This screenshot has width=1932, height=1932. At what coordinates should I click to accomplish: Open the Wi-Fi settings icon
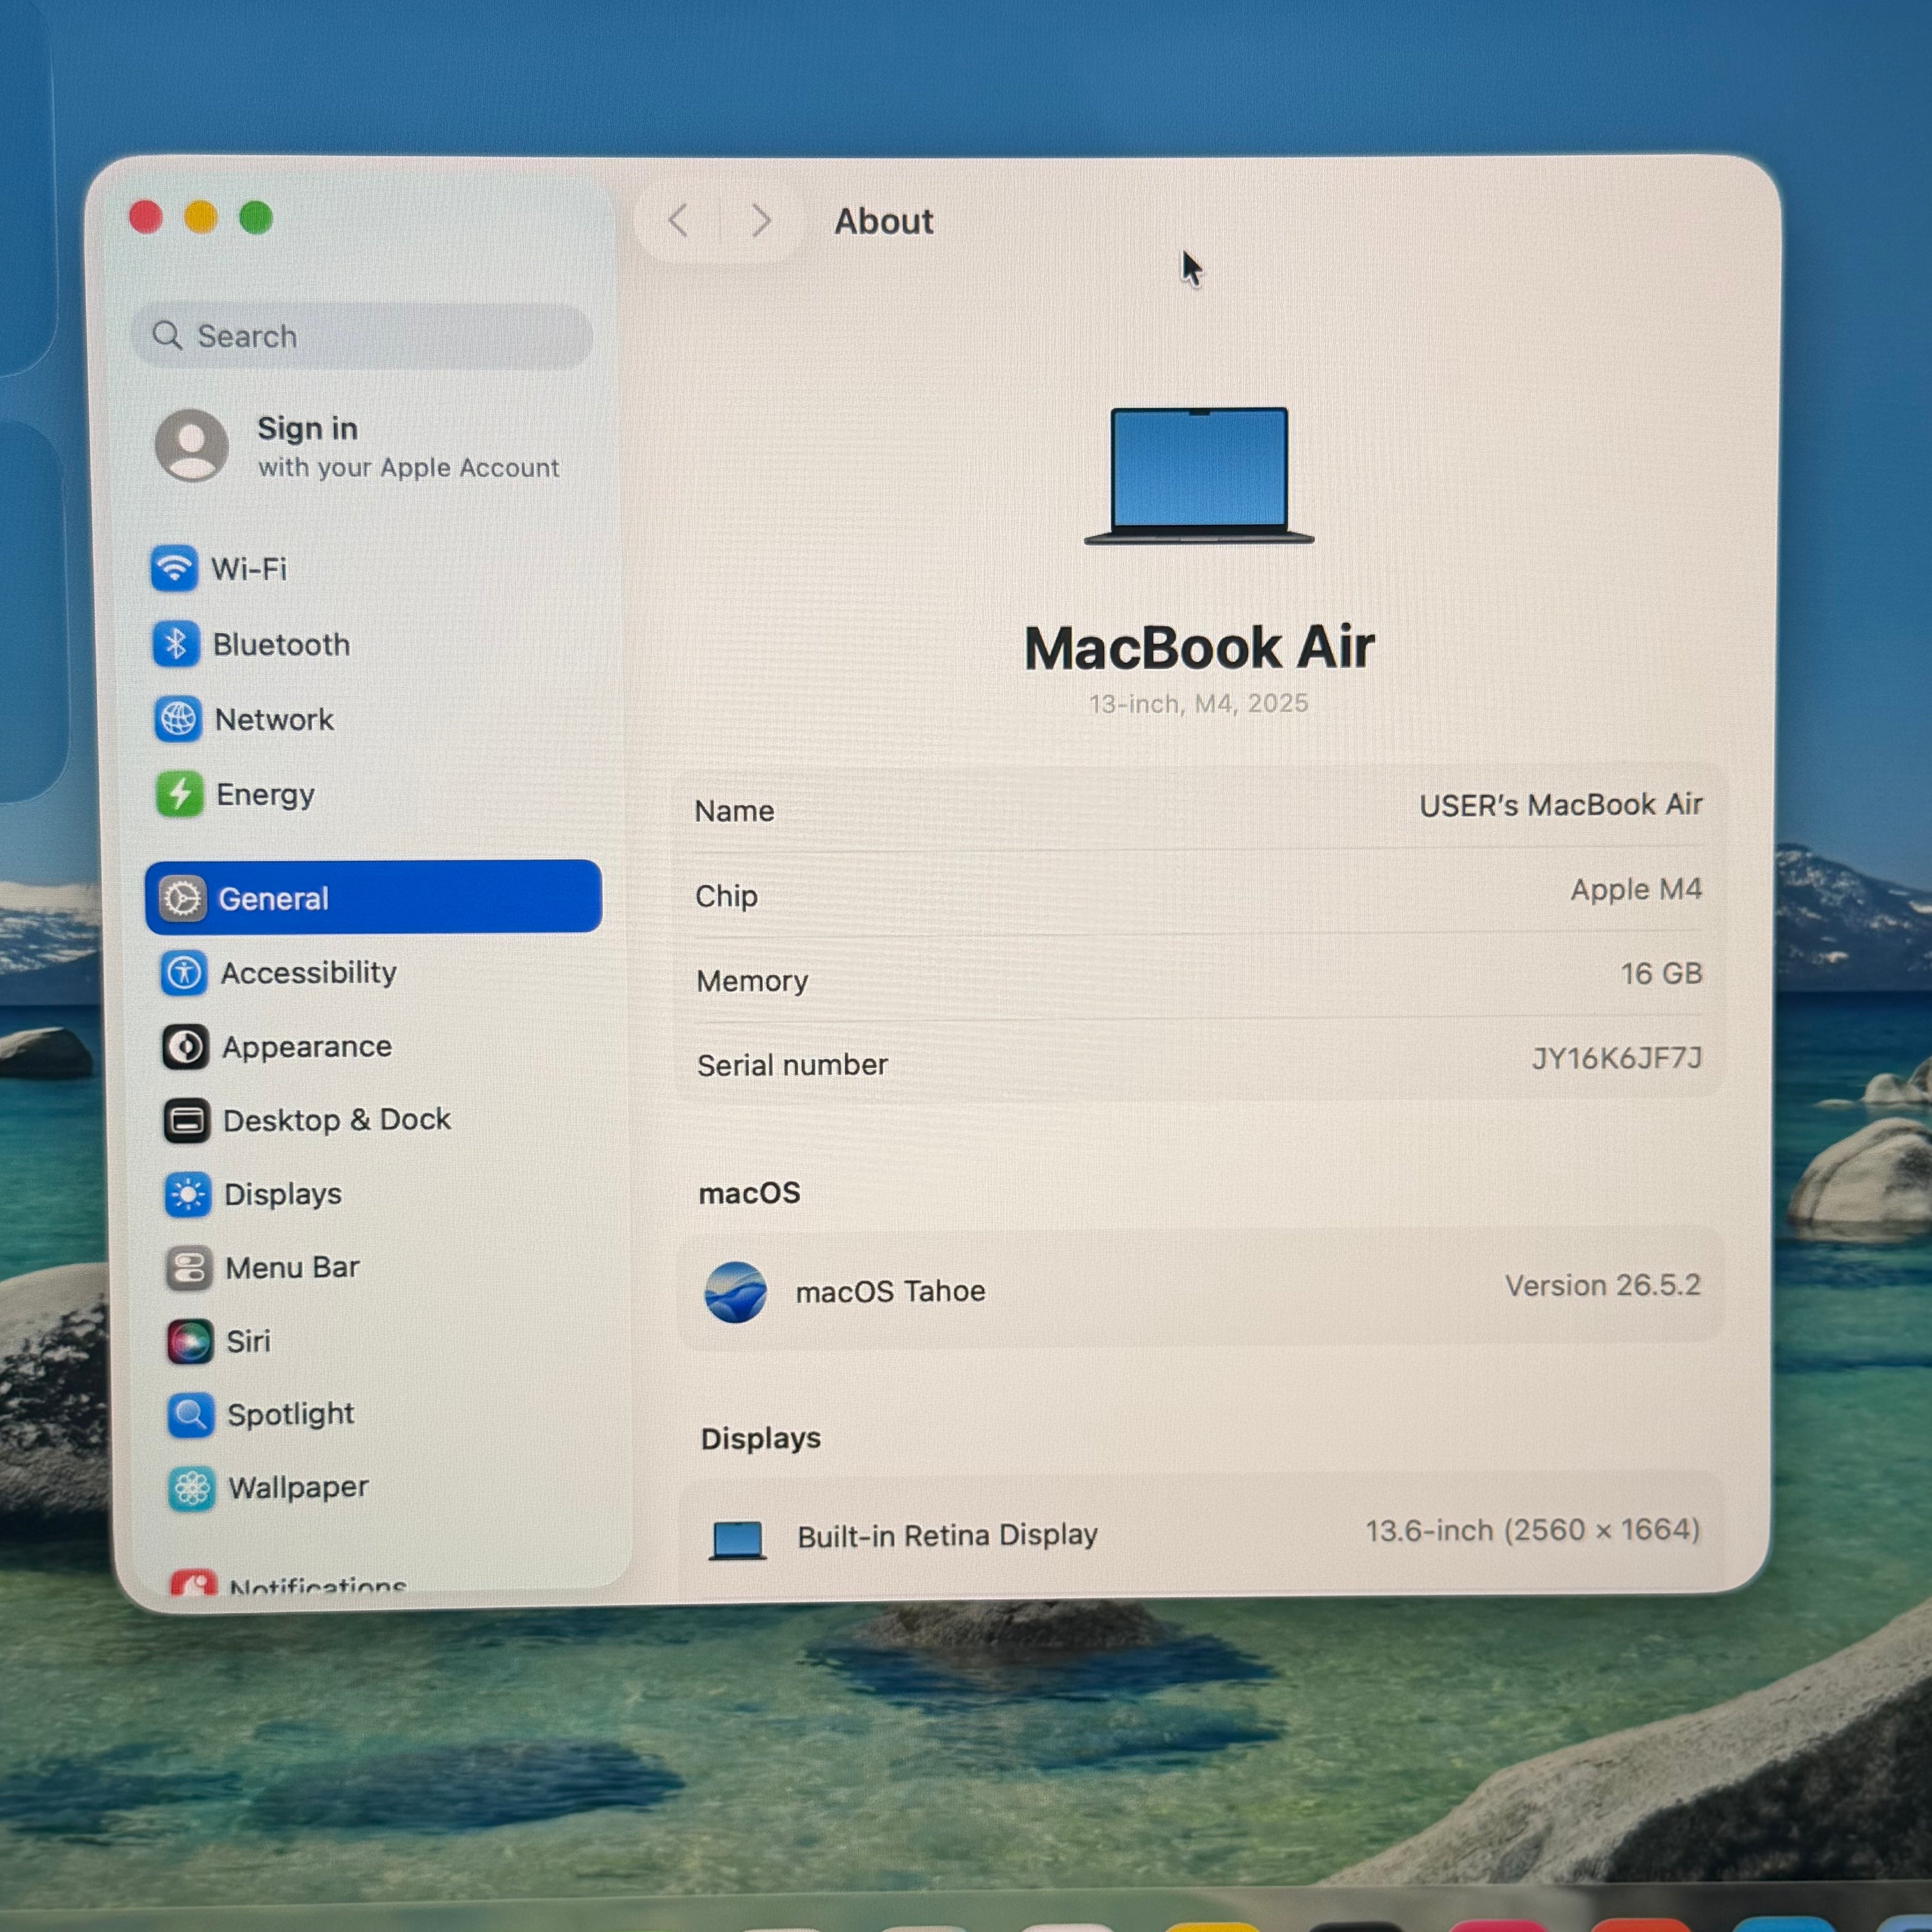174,568
